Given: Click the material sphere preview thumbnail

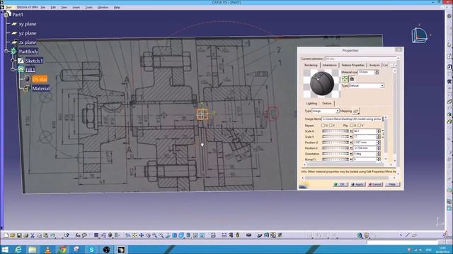Looking at the screenshot, I should click(x=322, y=83).
